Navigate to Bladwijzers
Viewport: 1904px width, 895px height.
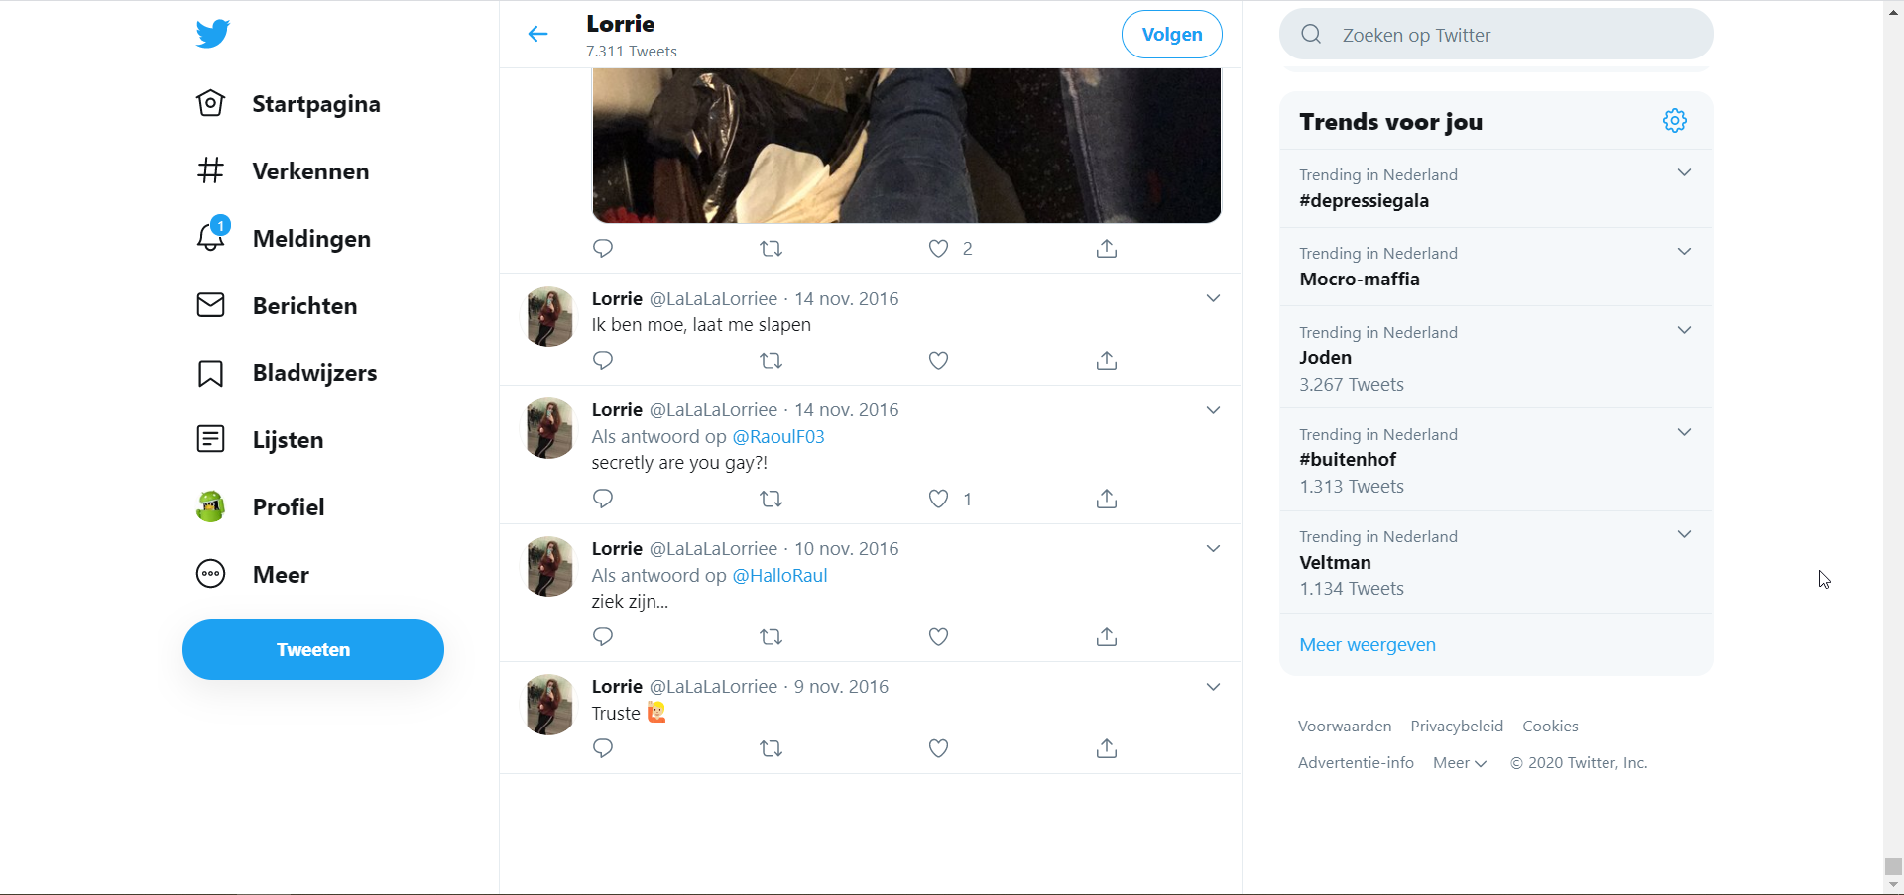click(x=313, y=373)
